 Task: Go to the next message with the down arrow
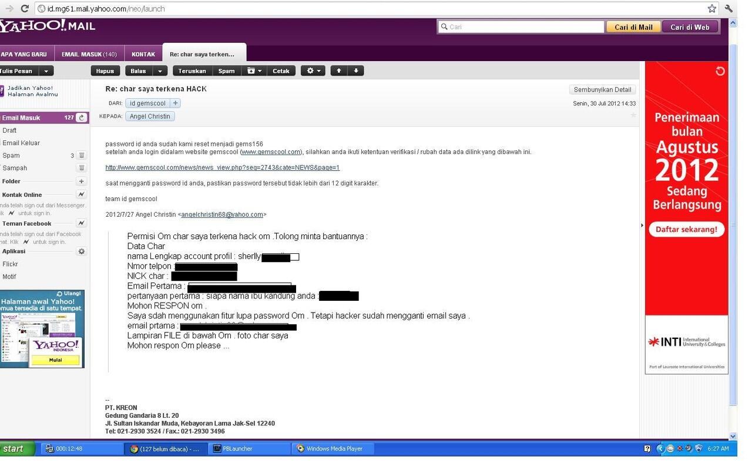(x=355, y=71)
